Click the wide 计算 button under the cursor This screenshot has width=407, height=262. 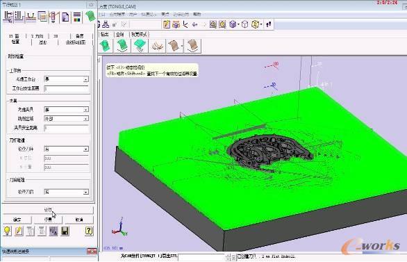pyautogui.click(x=48, y=210)
